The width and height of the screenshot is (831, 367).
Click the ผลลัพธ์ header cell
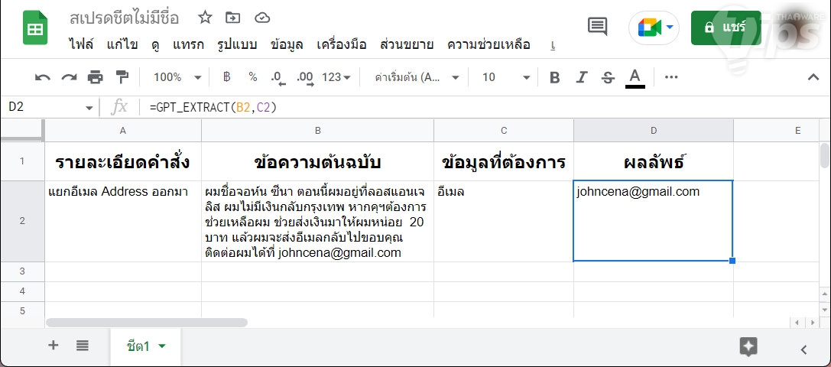[654, 161]
